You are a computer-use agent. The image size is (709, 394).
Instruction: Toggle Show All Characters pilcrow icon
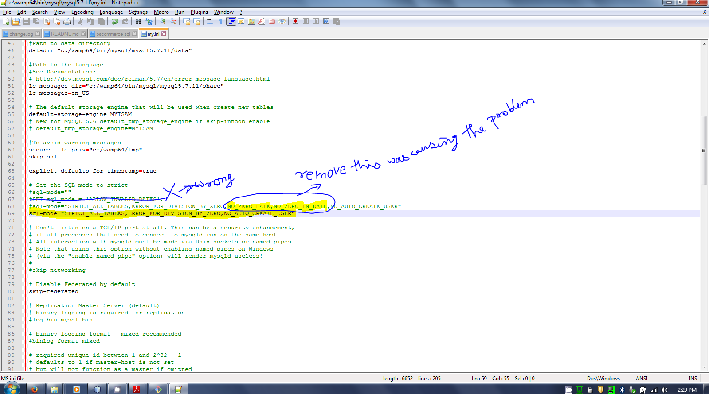point(220,21)
